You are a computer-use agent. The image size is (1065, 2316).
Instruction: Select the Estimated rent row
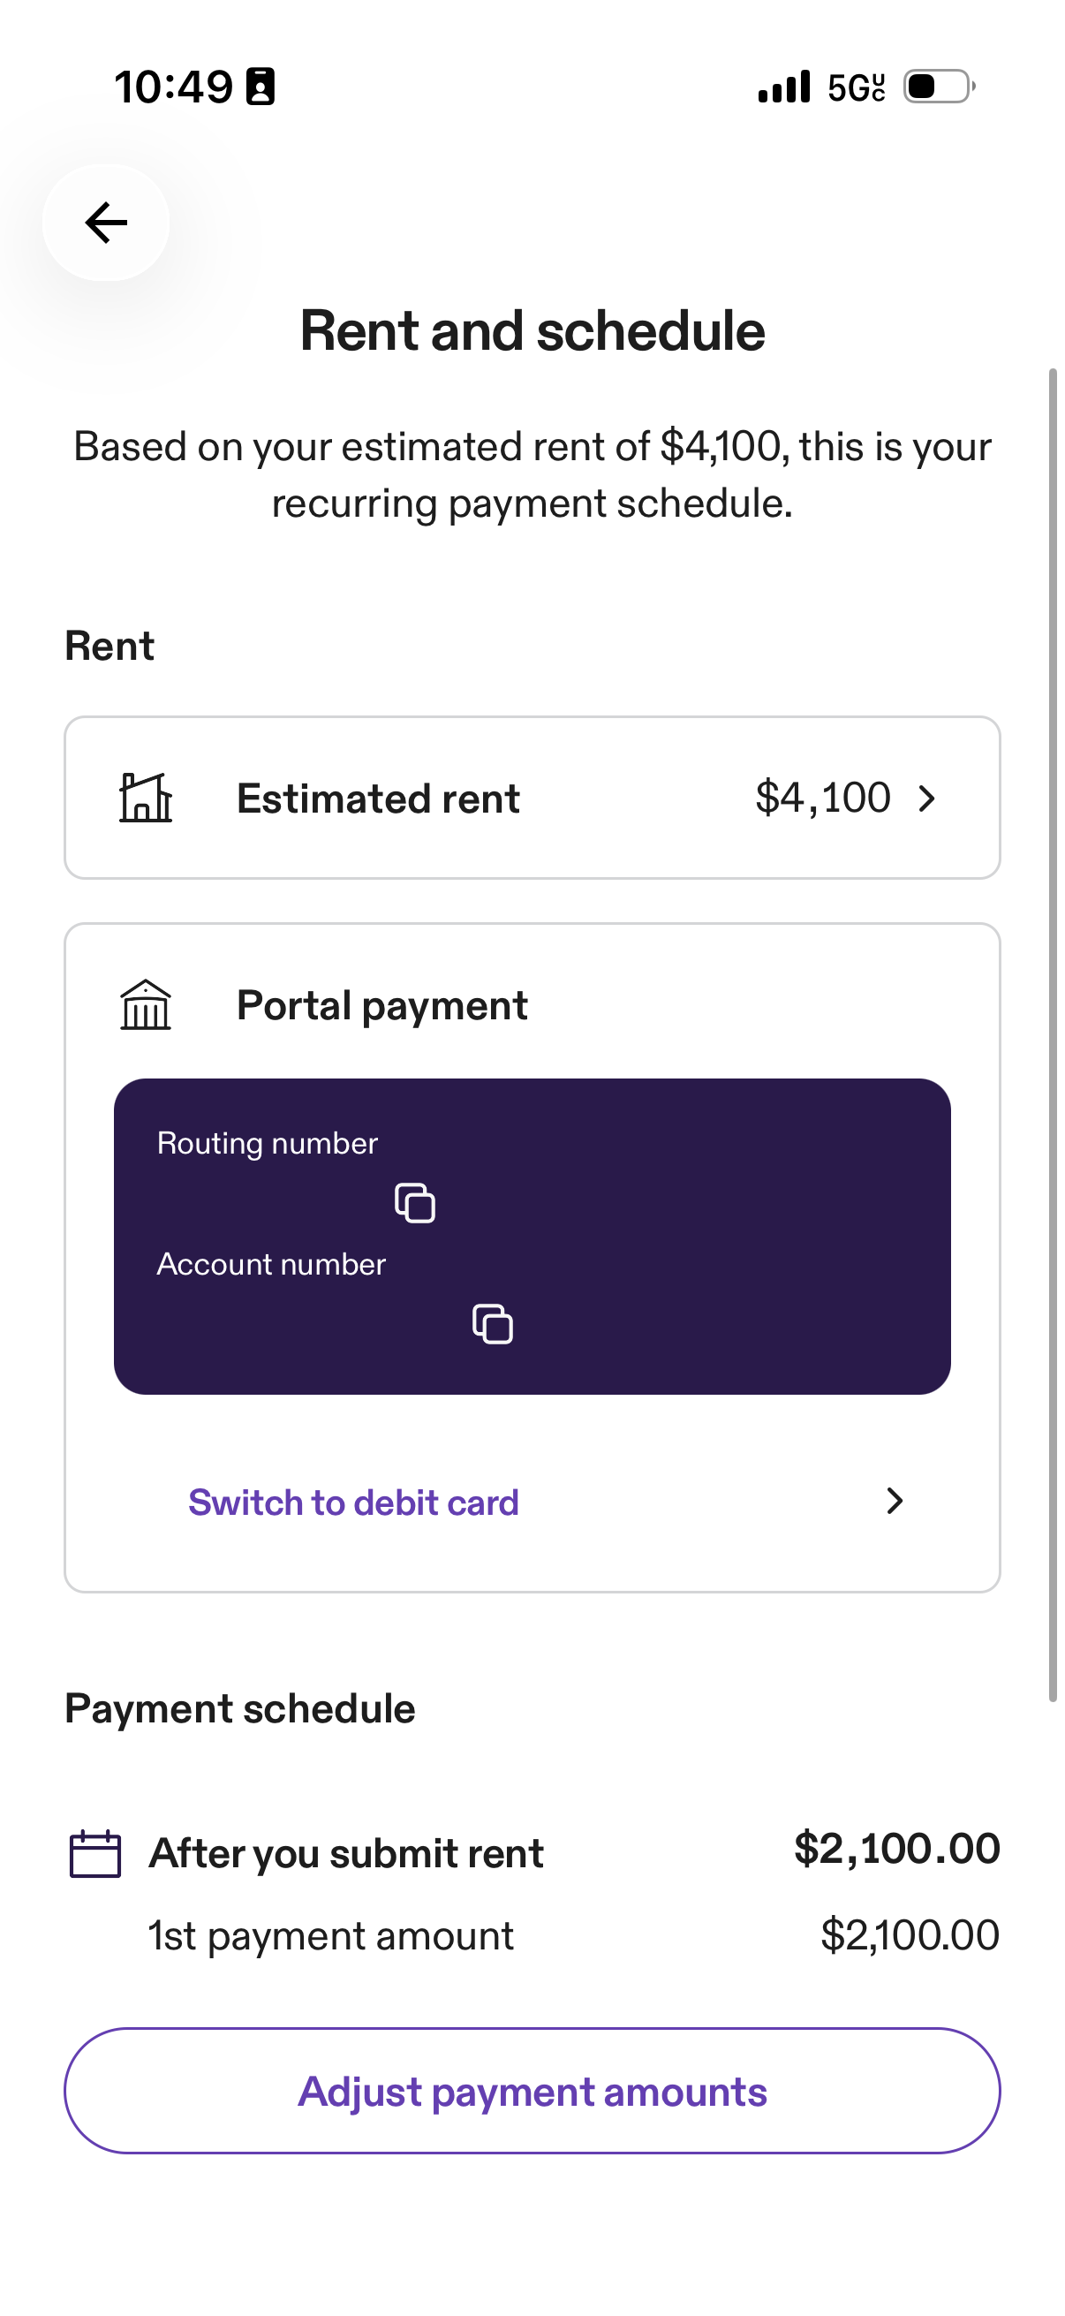click(532, 798)
